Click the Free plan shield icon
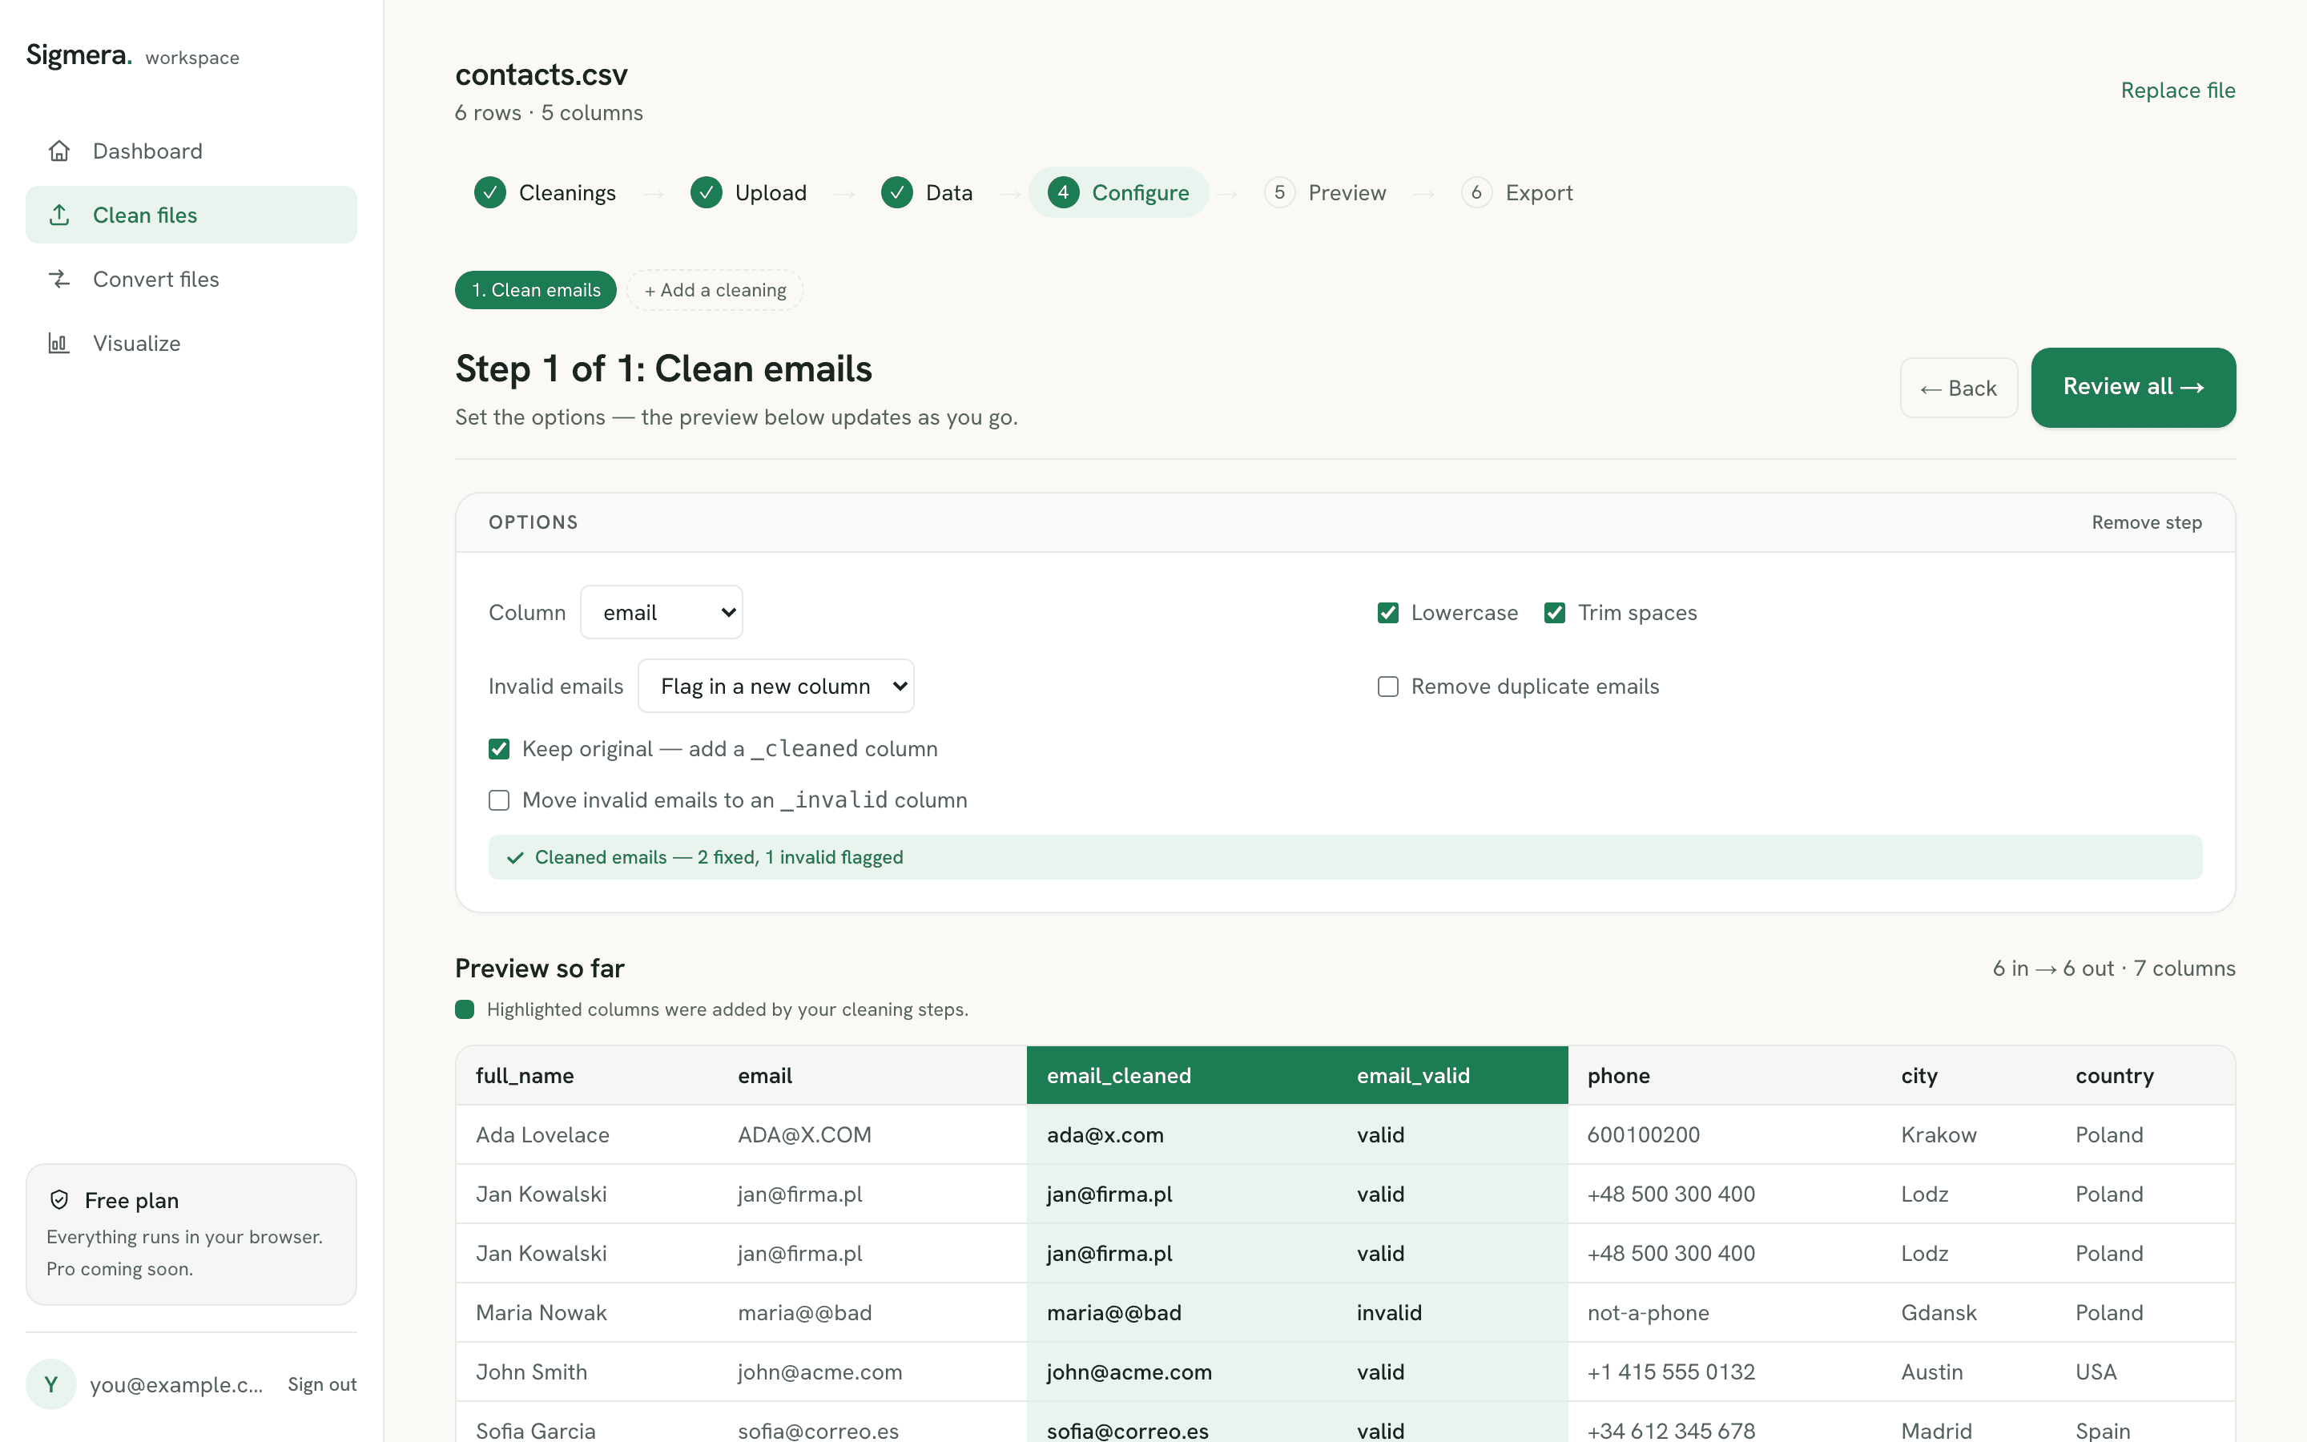 click(59, 1200)
